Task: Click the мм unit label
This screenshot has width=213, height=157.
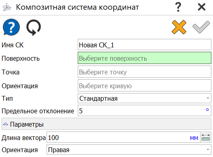Action: click(x=194, y=138)
